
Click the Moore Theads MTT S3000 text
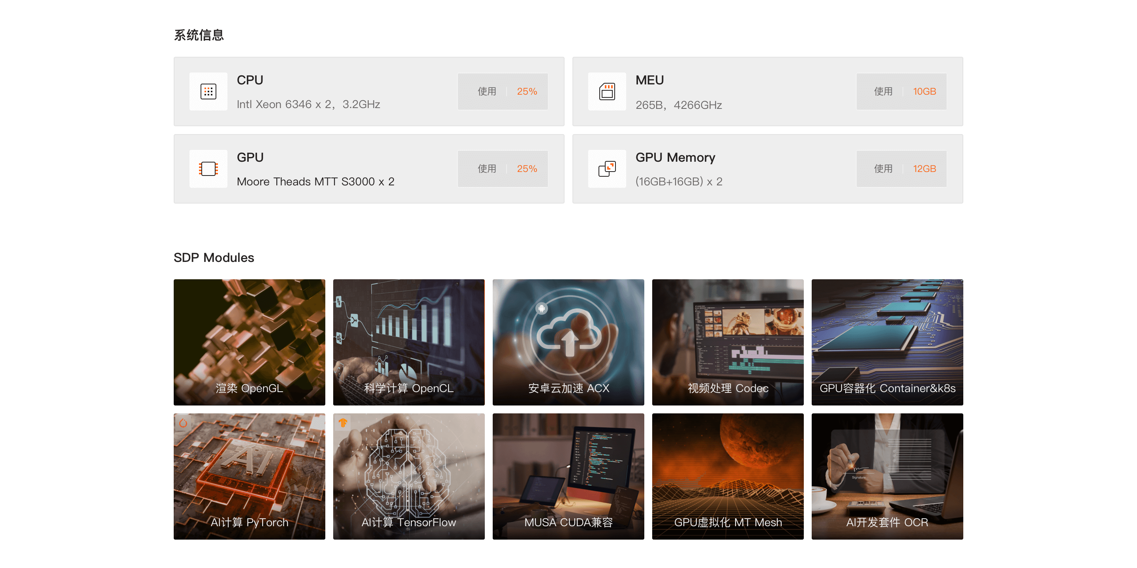(x=315, y=182)
